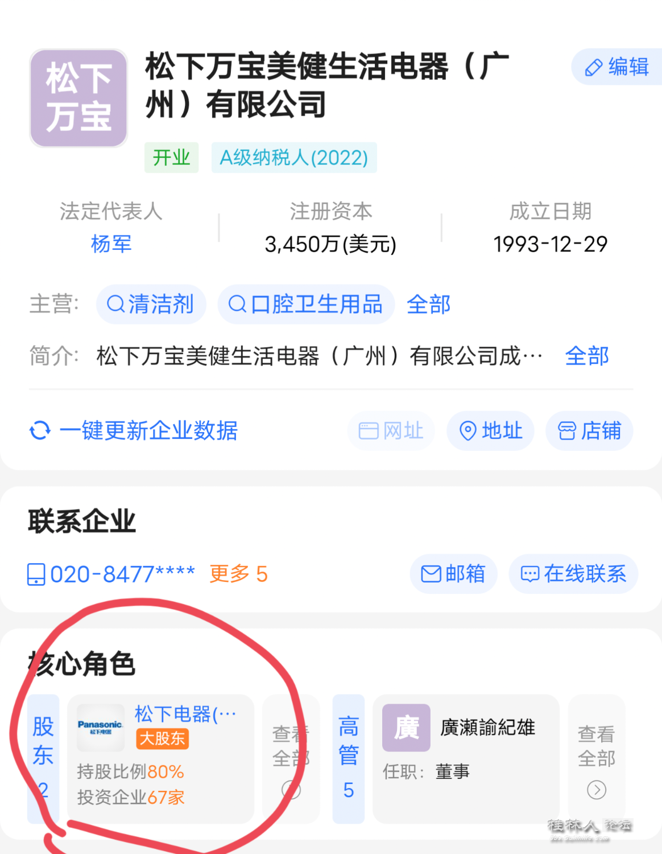Show all main business items 全部

429,304
